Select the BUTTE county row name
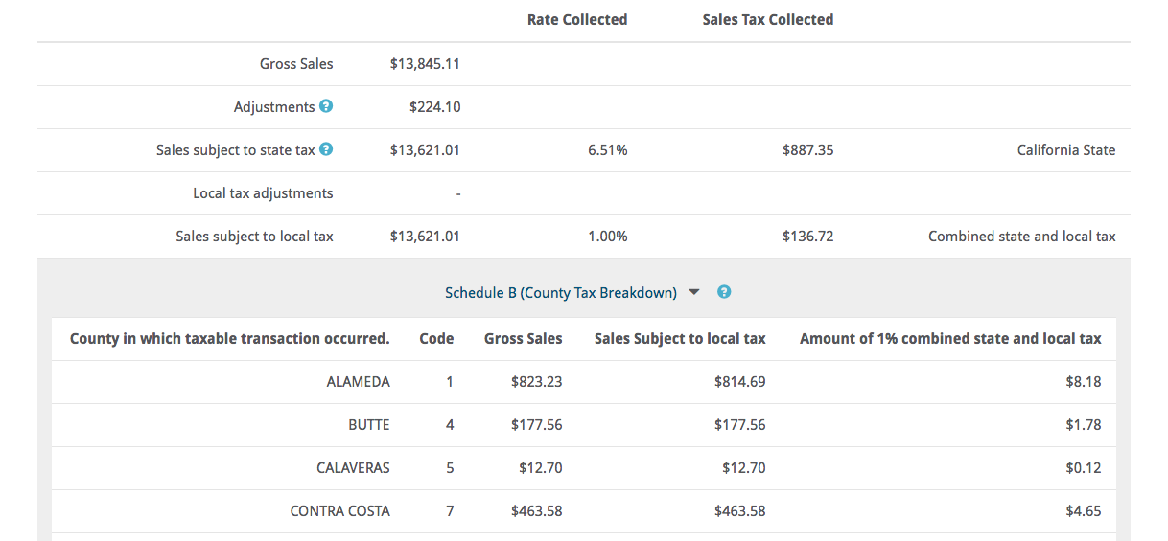 (x=369, y=425)
